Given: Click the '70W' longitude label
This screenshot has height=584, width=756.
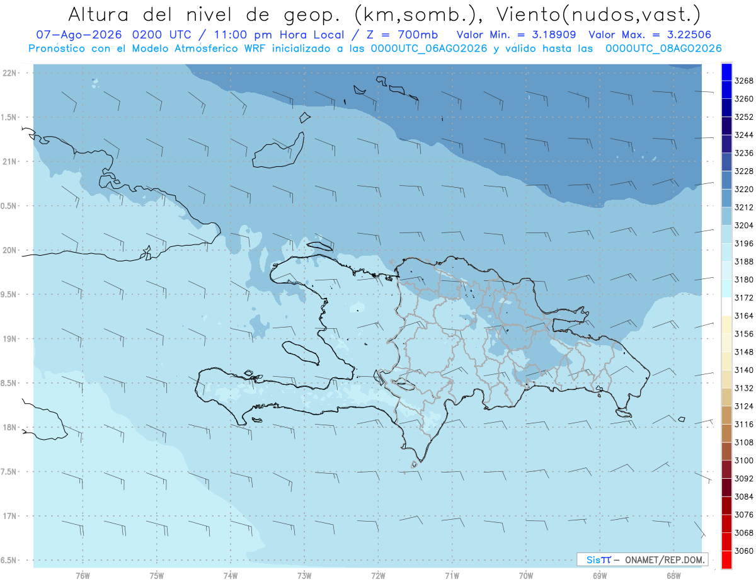Looking at the screenshot, I should tap(526, 575).
